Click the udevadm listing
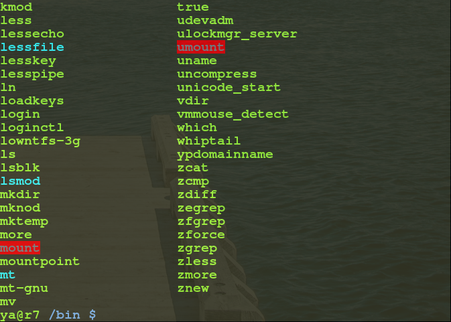Image resolution: width=451 pixels, height=322 pixels. pyautogui.click(x=204, y=21)
